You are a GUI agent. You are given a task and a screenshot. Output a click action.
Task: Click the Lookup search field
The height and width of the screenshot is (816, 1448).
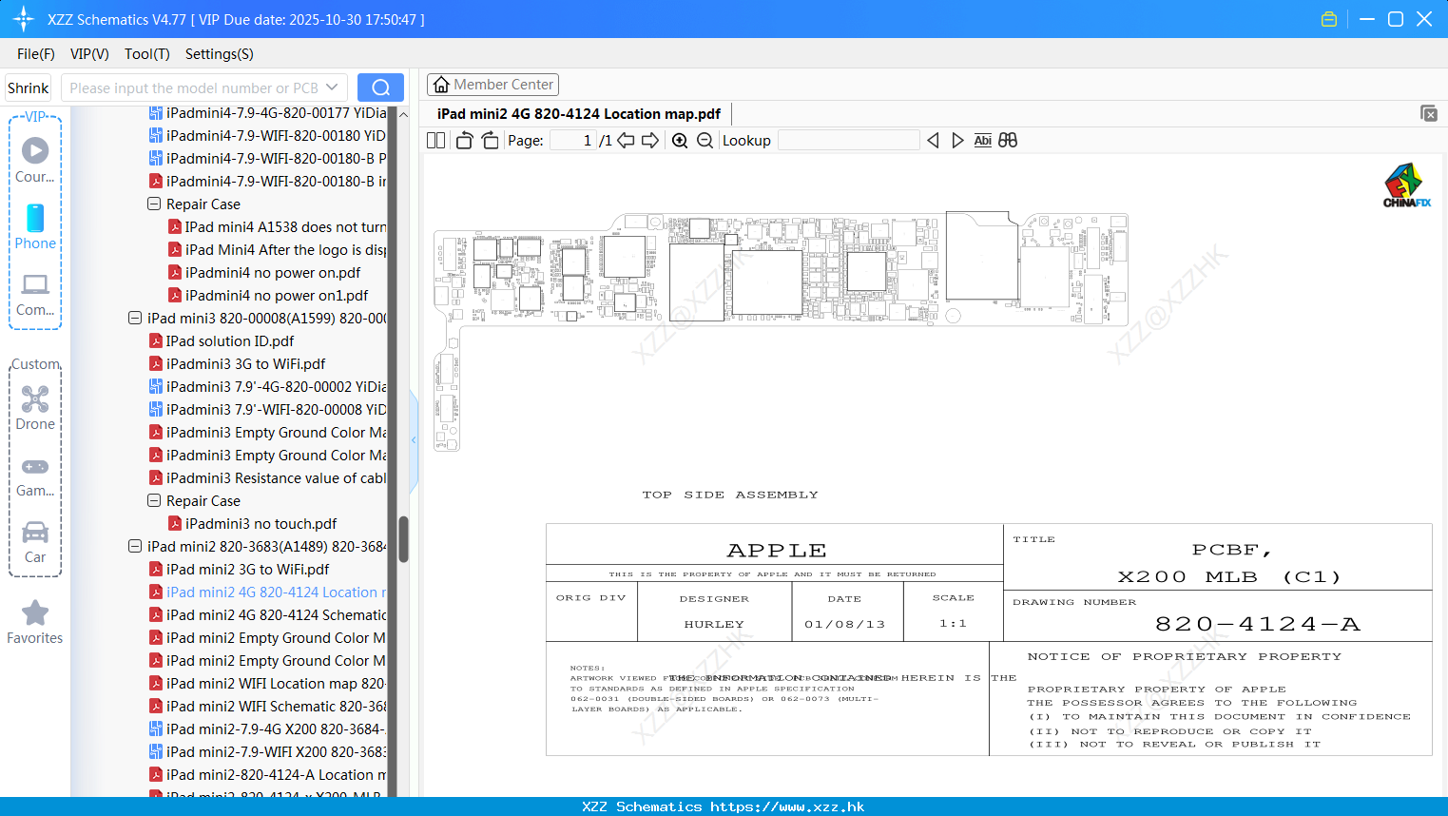point(848,141)
